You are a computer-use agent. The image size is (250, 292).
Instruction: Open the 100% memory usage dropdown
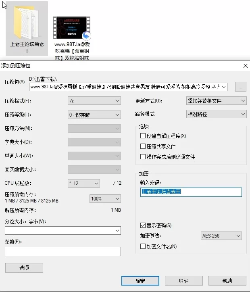[105, 198]
